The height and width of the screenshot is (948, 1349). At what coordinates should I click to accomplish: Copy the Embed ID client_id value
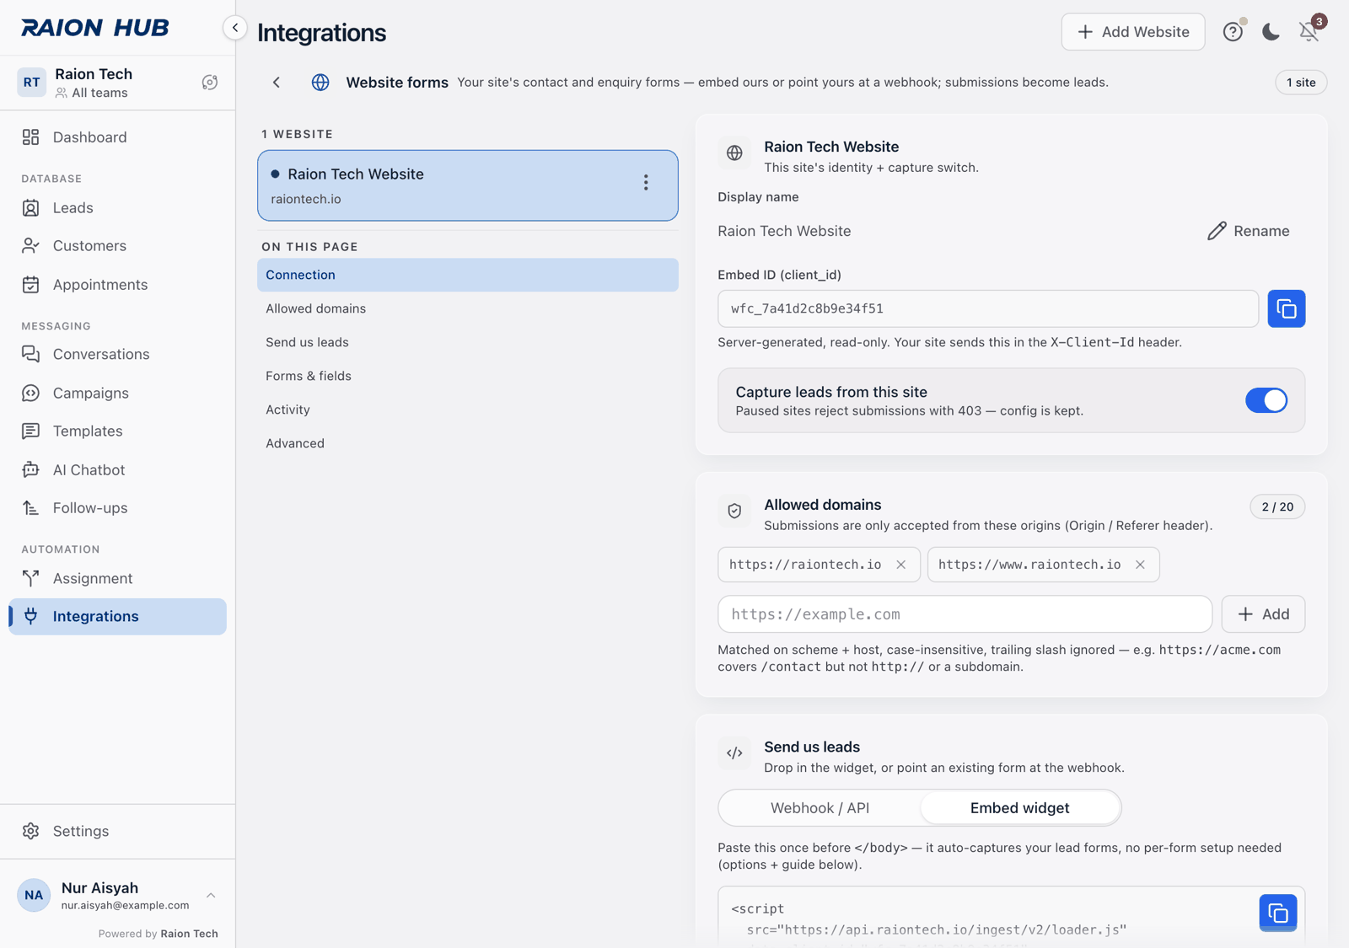tap(1286, 309)
